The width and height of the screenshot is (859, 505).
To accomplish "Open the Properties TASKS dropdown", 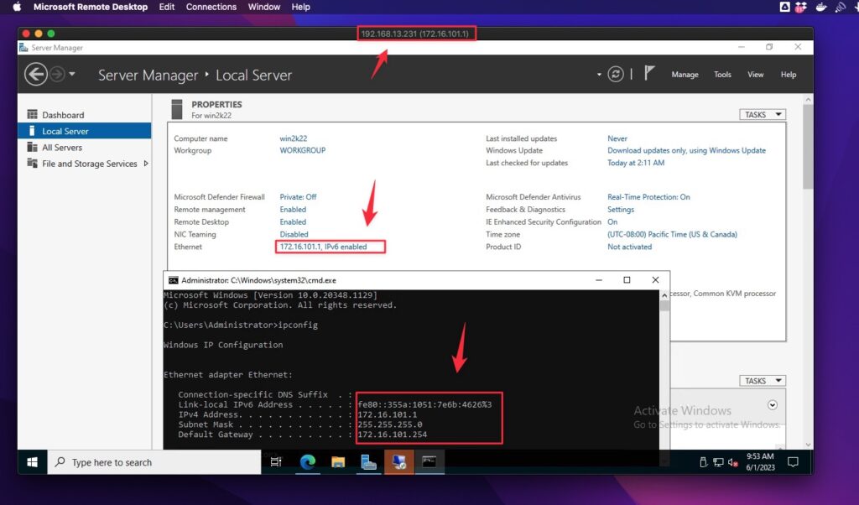I will (x=763, y=114).
